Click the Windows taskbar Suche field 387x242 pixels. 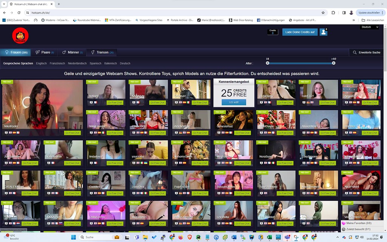[100, 237]
